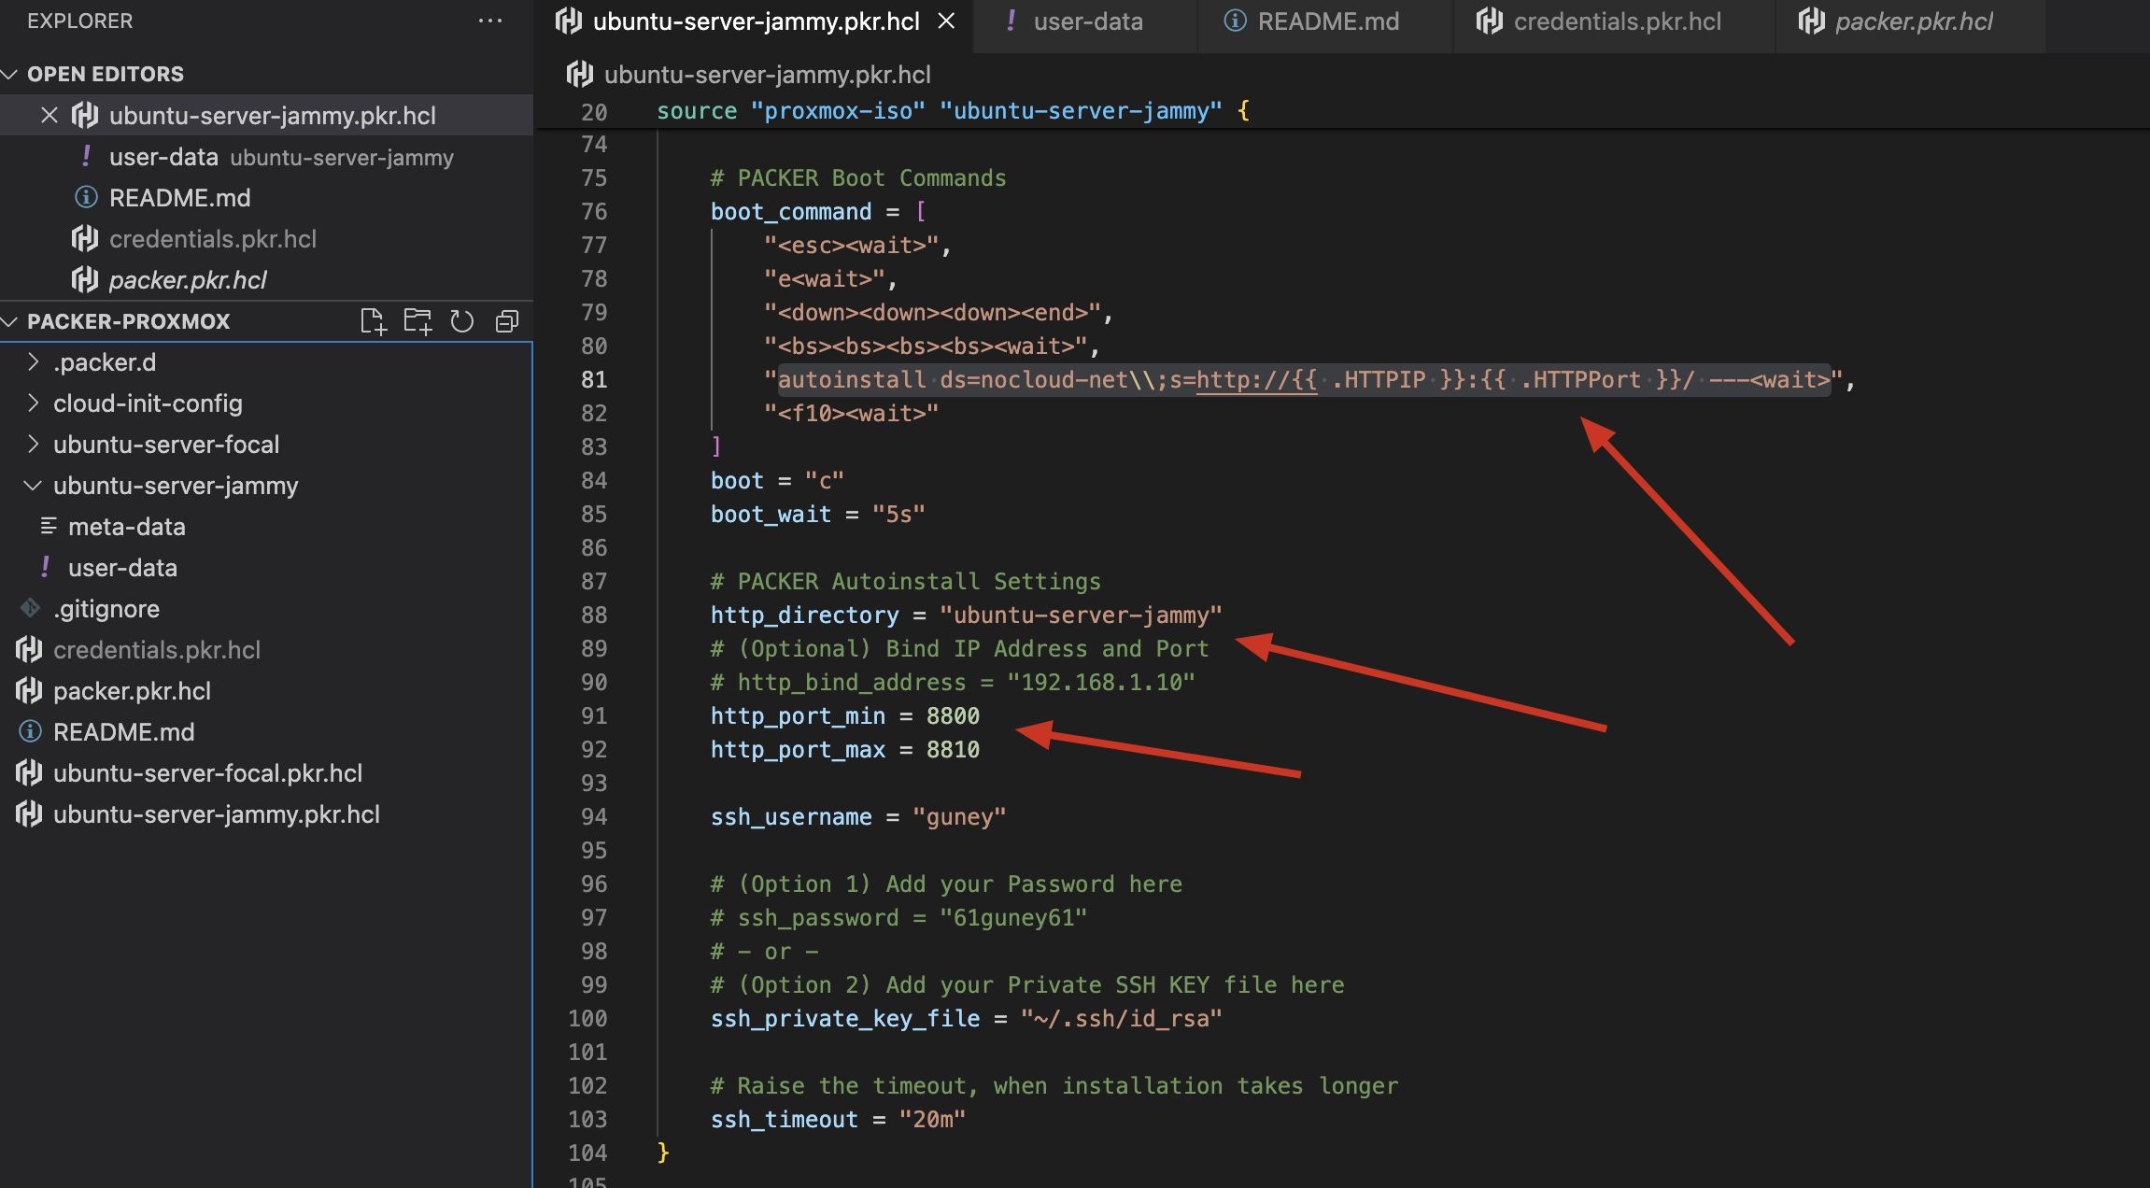Click the EXPLORER panel title
This screenshot has height=1188, width=2150.
point(80,21)
